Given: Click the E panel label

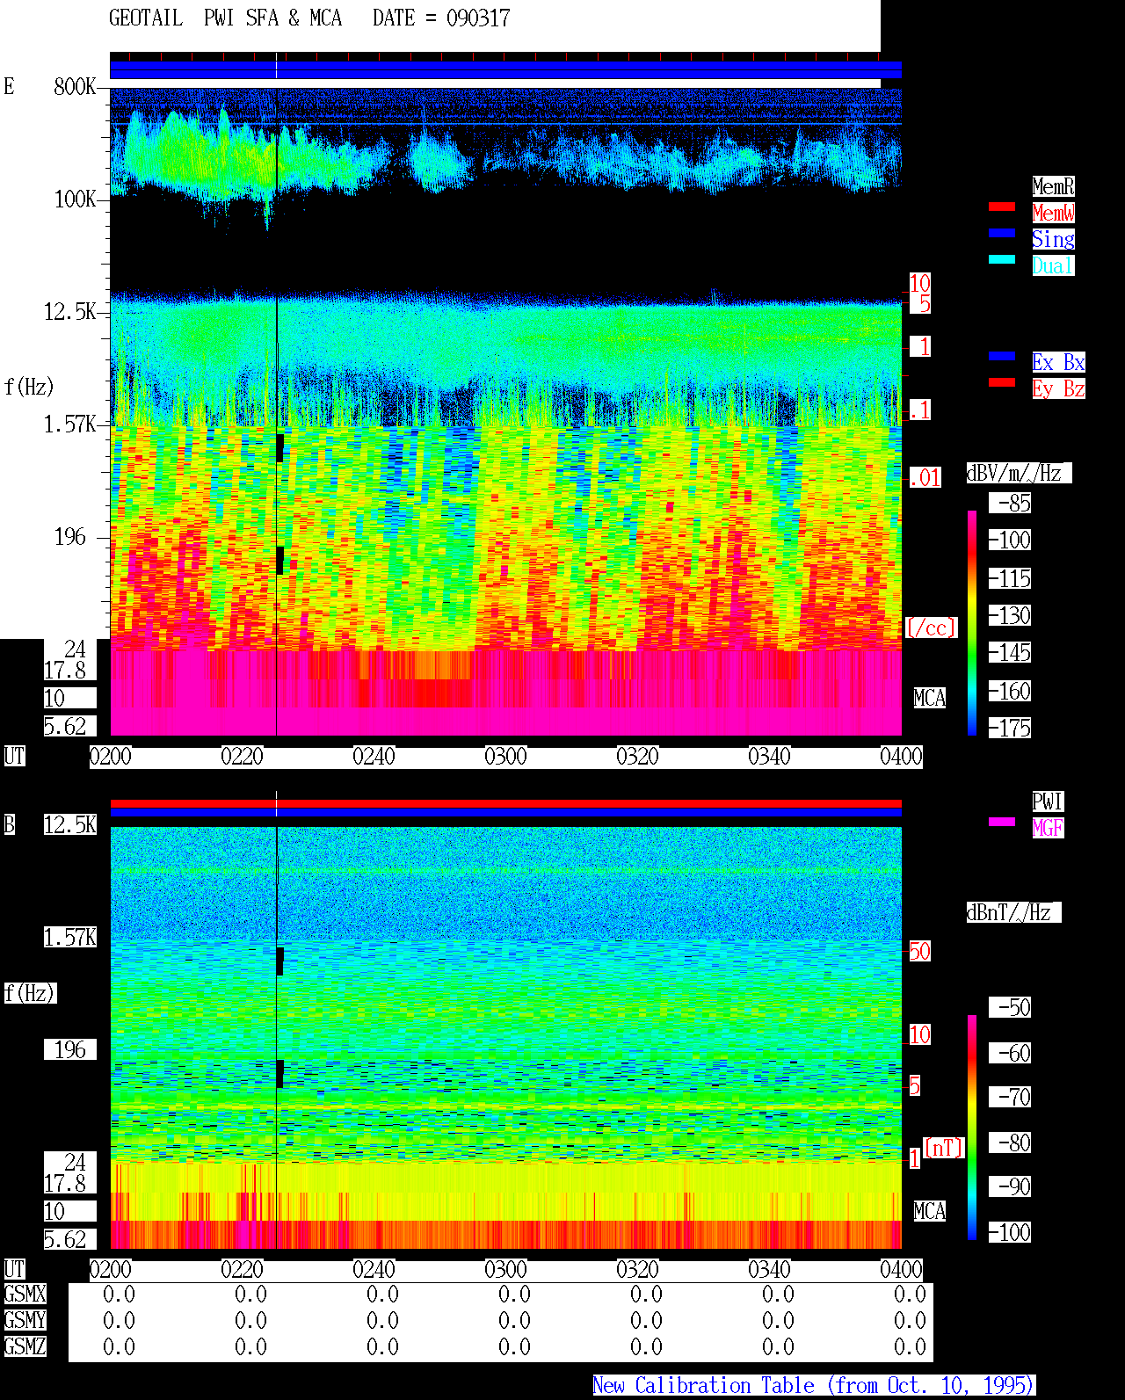Looking at the screenshot, I should (9, 86).
